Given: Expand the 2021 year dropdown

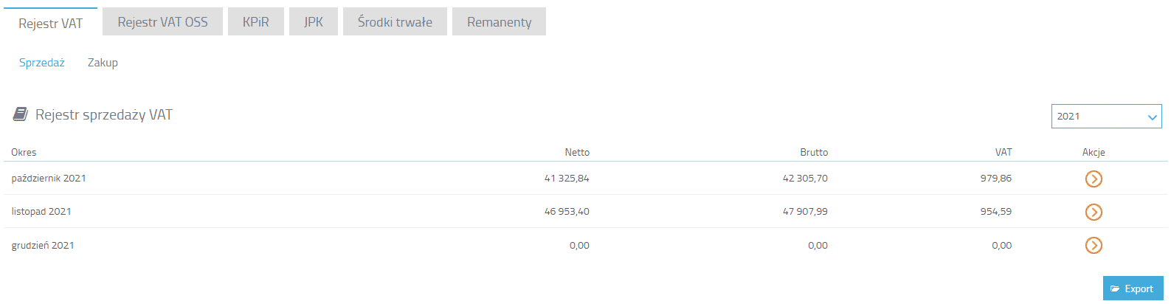Looking at the screenshot, I should click(1106, 117).
